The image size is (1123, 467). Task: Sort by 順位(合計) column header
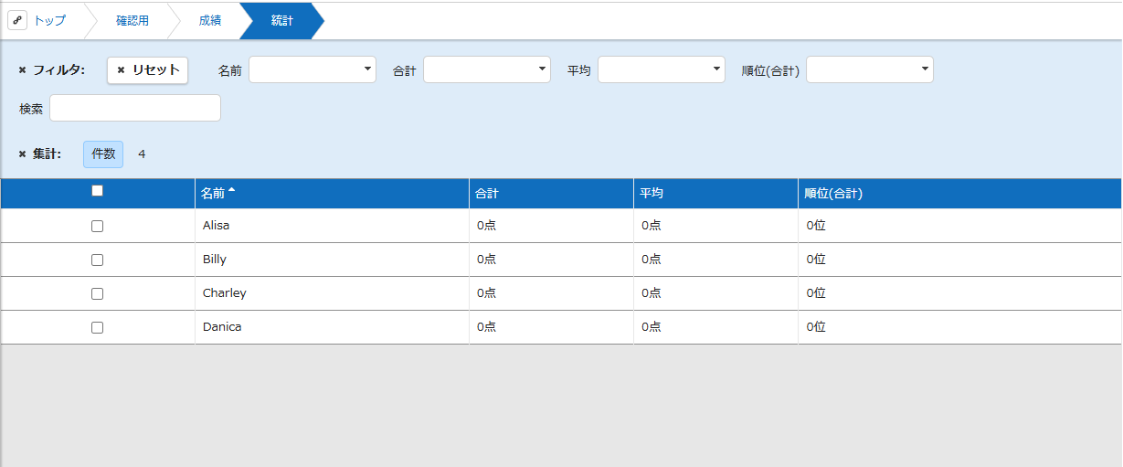959,194
